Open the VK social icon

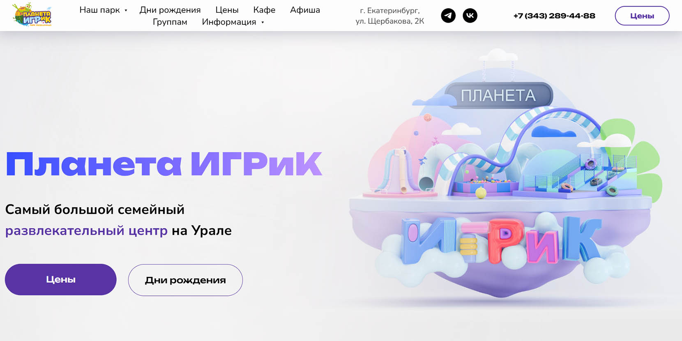(x=470, y=16)
